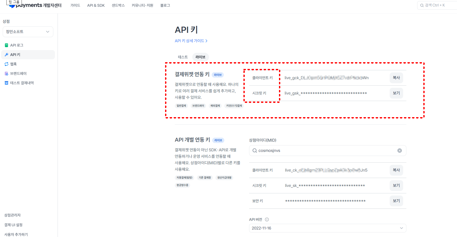Show the live_sk secret key
The image size is (457, 237).
[396, 186]
